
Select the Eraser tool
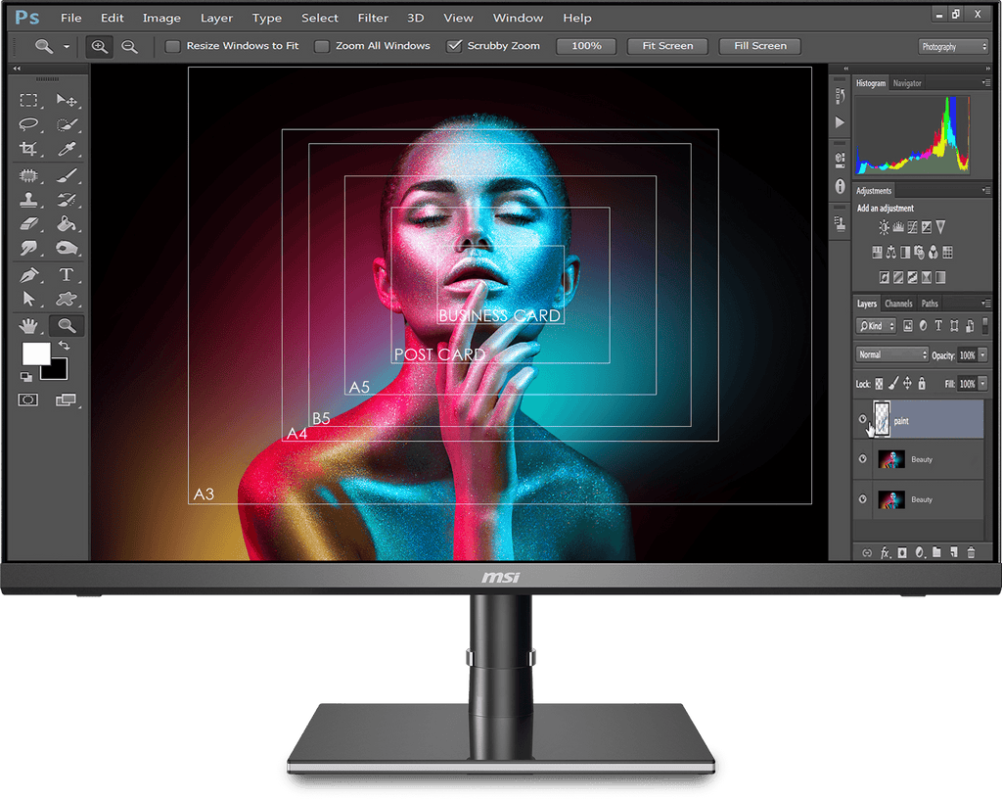tap(28, 224)
